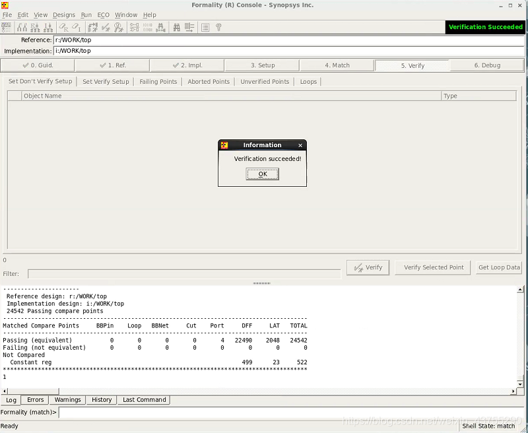Click the Reference design path field
This screenshot has height=433, width=528.
[x=288, y=40]
